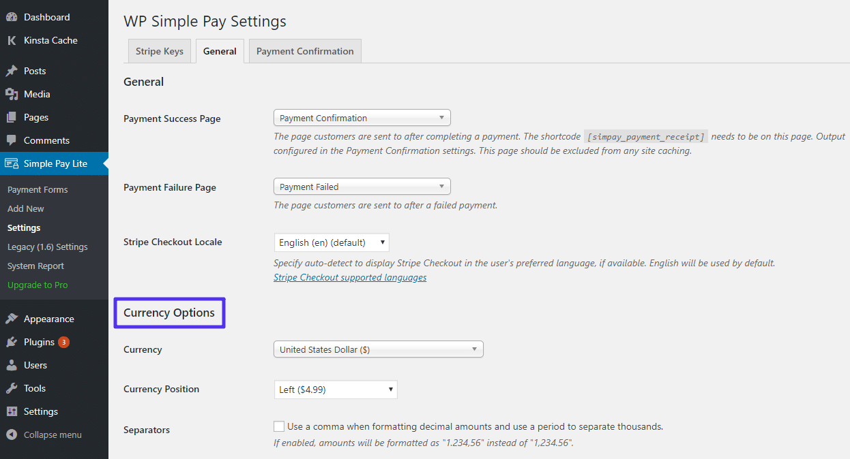Click the Pages icon in sidebar
This screenshot has width=850, height=459.
(x=12, y=117)
